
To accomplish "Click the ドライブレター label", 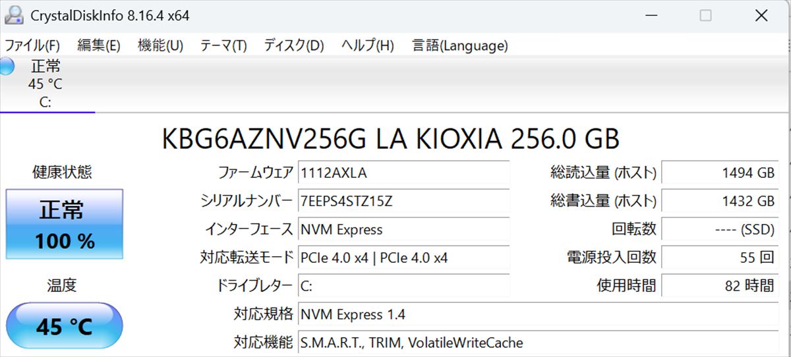I will tap(254, 286).
